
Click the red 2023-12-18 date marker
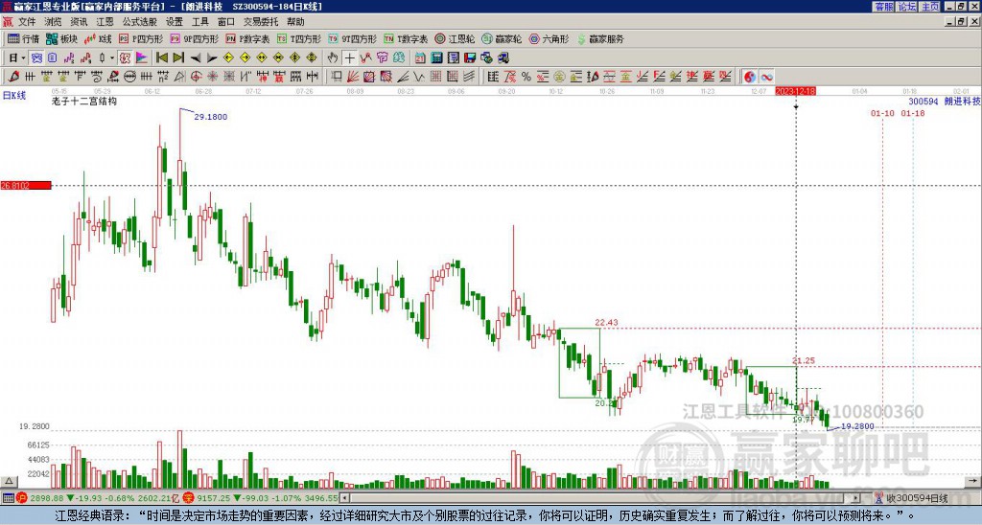pyautogui.click(x=795, y=91)
